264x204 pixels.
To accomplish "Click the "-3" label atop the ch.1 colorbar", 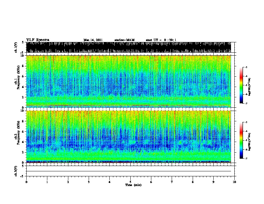I will click(x=246, y=67).
